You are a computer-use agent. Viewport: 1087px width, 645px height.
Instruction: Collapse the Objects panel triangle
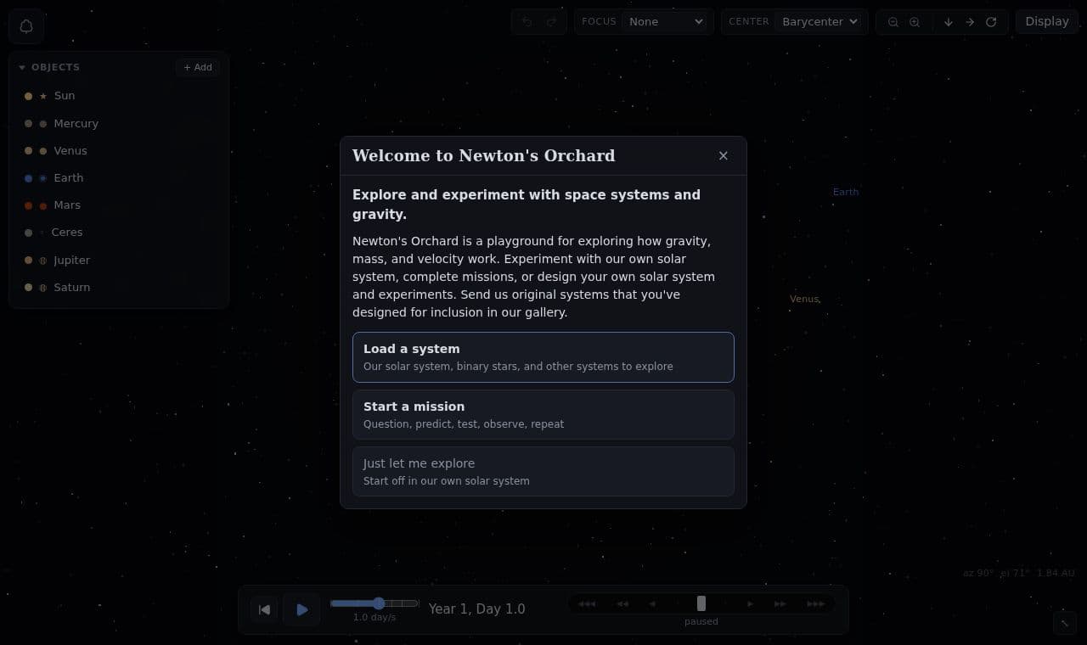pos(22,67)
